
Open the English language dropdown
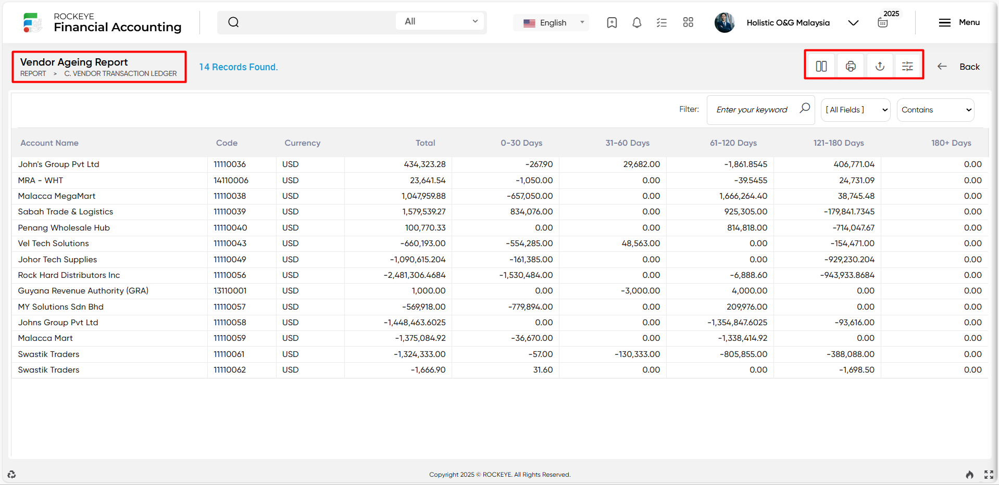tap(551, 22)
